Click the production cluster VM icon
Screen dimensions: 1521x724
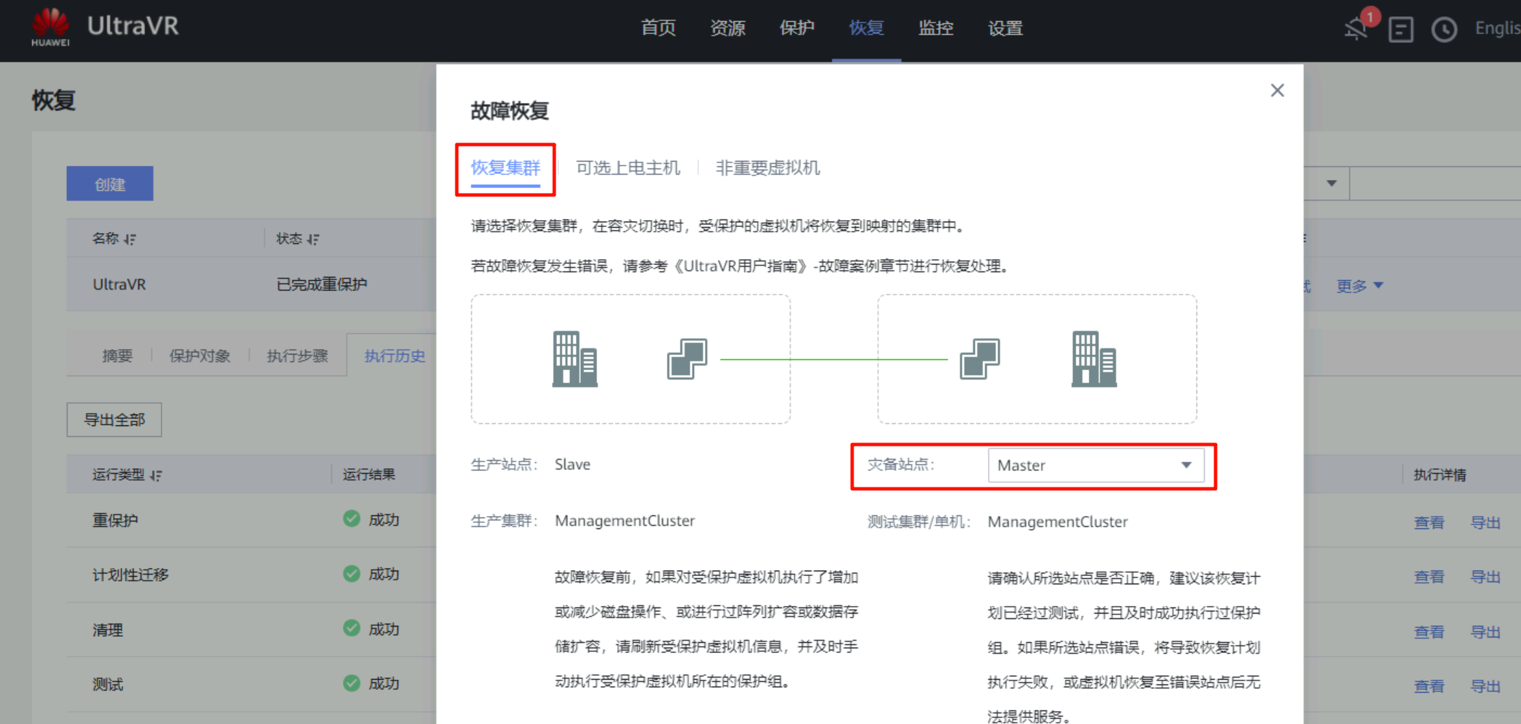(x=687, y=359)
